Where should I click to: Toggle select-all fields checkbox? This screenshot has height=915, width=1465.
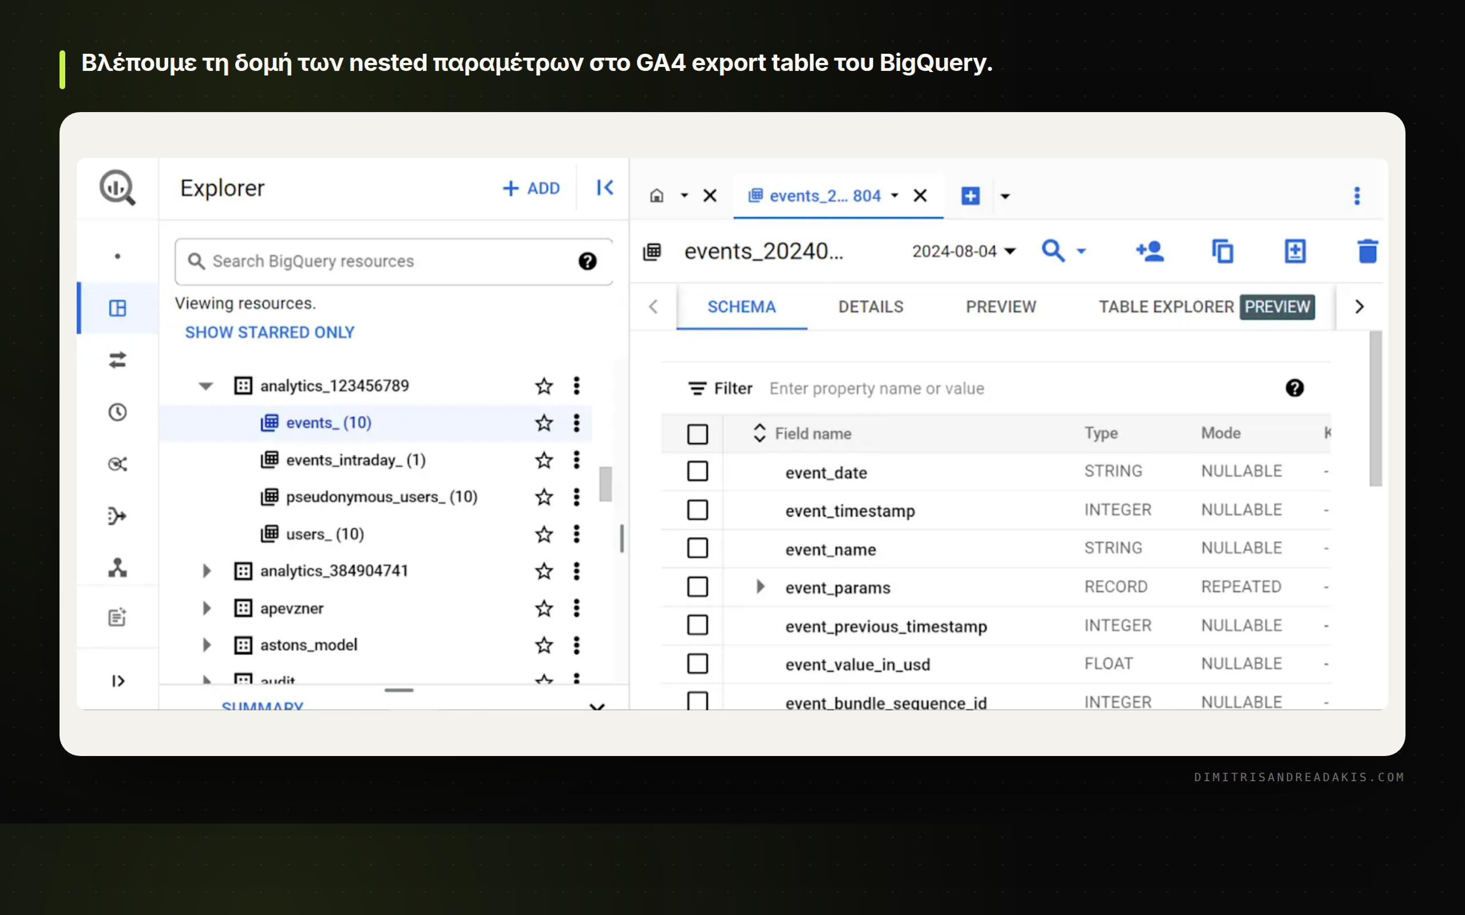point(698,434)
